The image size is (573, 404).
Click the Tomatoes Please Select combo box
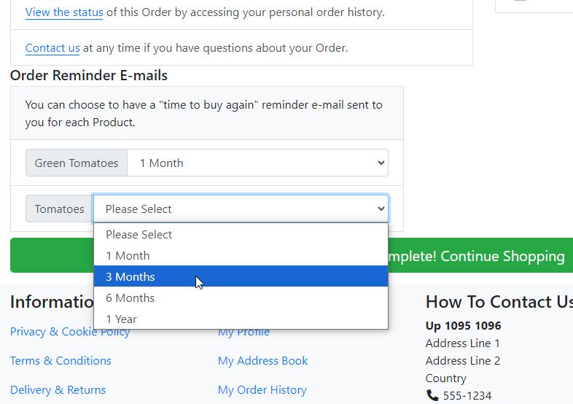[x=241, y=209]
